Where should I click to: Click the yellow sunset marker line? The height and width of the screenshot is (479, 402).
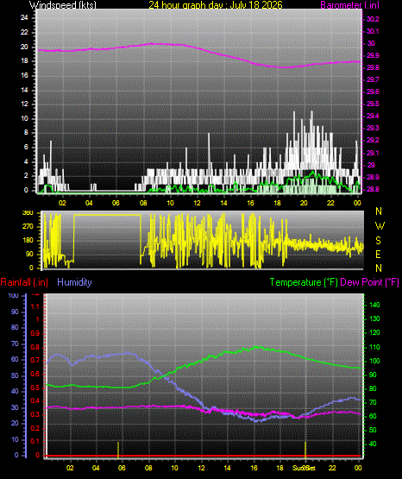305,450
